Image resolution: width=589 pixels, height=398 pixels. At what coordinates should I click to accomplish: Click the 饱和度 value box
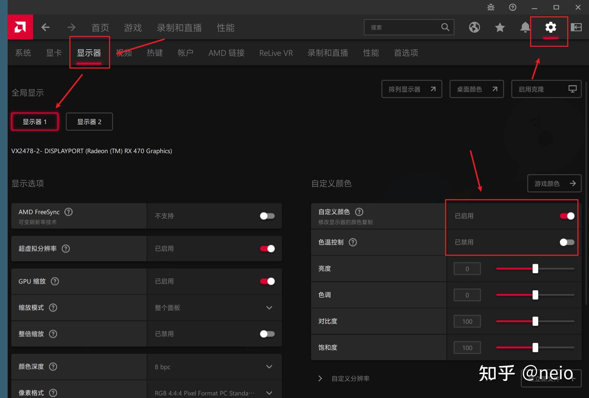click(x=467, y=348)
